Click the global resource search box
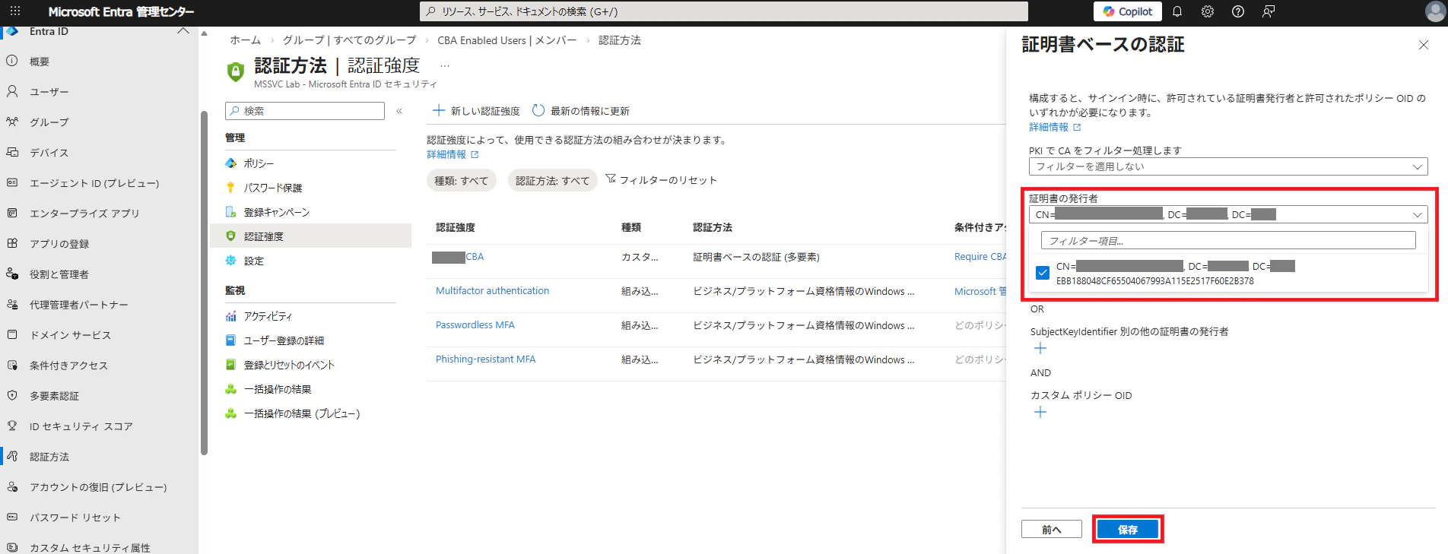Screen dimensions: 1448x554 723,11
